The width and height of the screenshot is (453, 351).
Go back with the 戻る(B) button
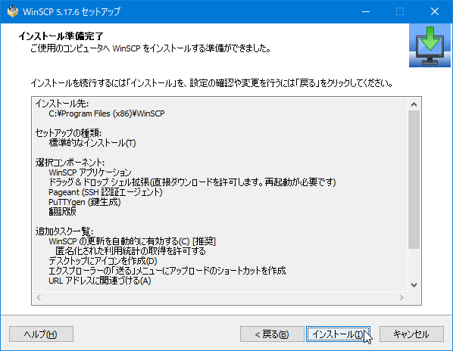coord(272,334)
